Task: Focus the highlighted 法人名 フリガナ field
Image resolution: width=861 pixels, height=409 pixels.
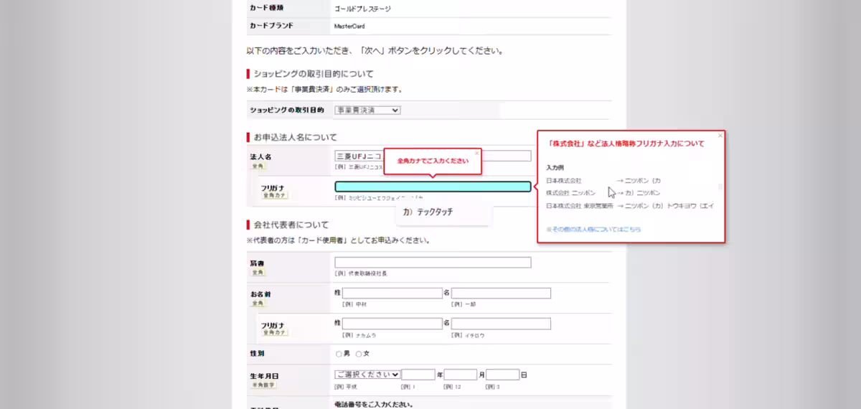Action: [433, 187]
